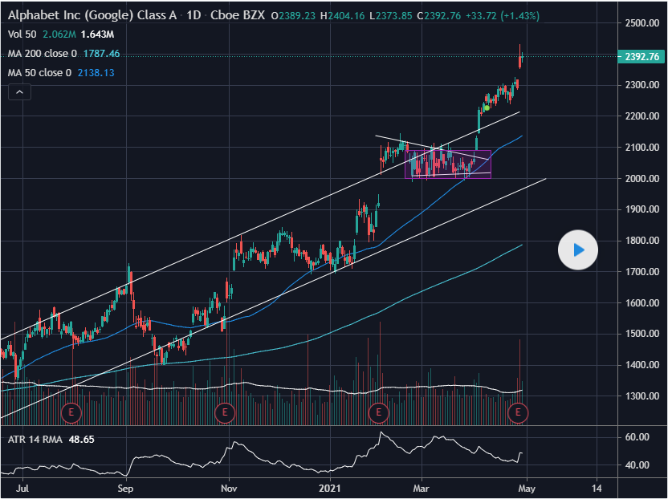Select the MA 200 close 0 indicator label
The height and width of the screenshot is (499, 668).
pos(43,54)
